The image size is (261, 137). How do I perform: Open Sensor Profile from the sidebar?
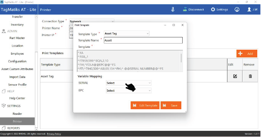tap(17, 85)
